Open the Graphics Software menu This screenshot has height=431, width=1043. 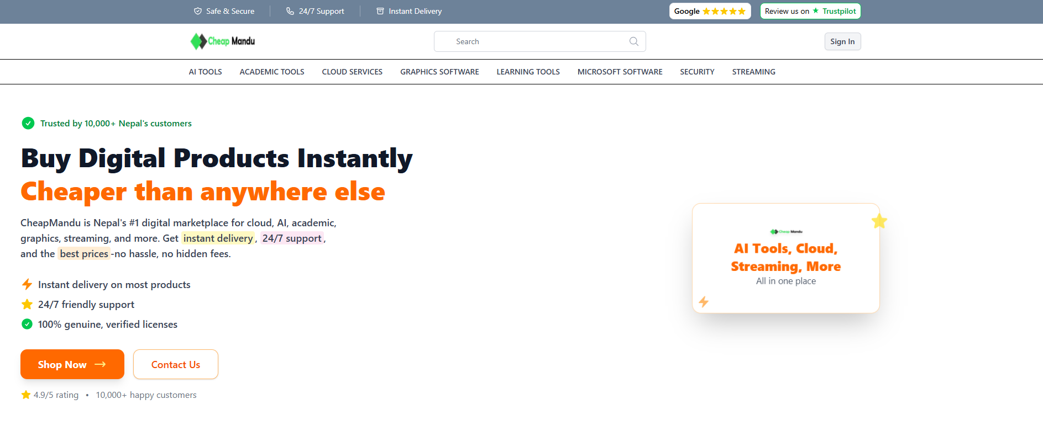coord(439,72)
